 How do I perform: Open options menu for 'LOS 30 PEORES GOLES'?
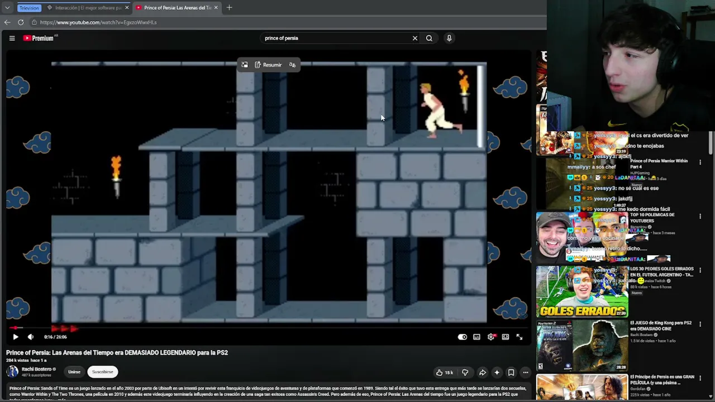pyautogui.click(x=700, y=270)
